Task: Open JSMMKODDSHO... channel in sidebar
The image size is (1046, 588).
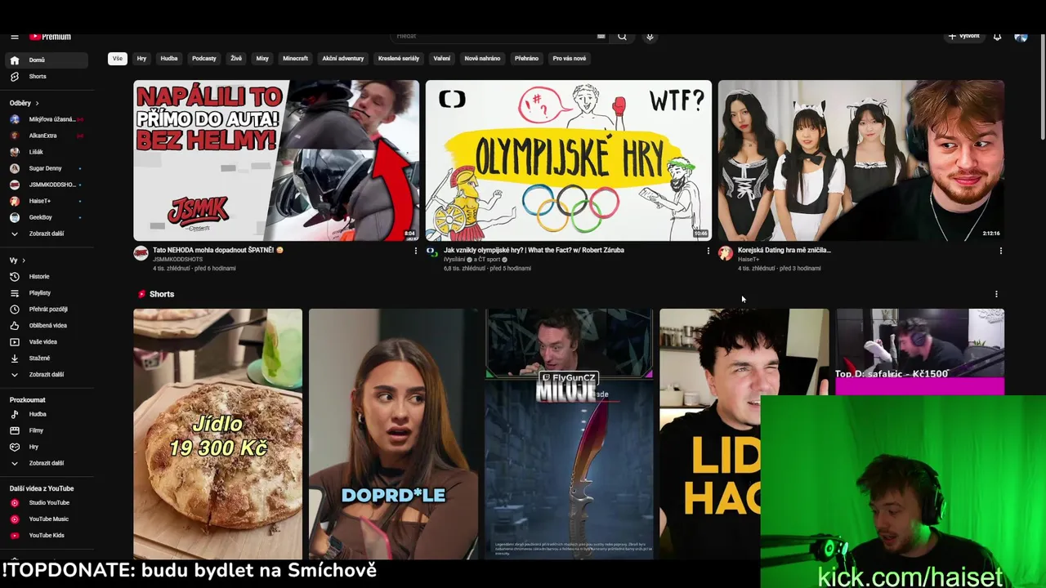Action: [x=46, y=185]
